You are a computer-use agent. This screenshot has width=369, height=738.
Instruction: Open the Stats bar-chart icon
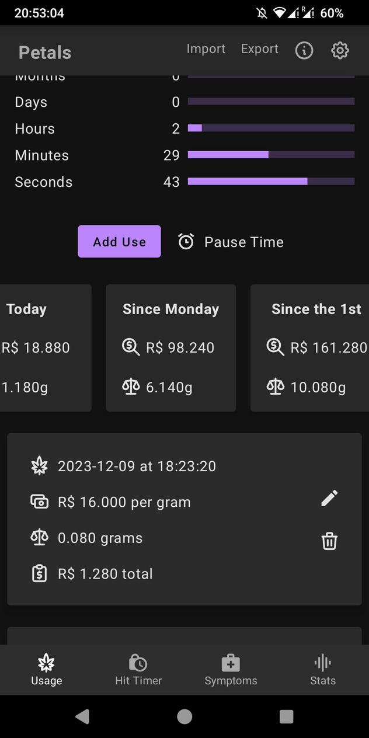[x=322, y=662]
